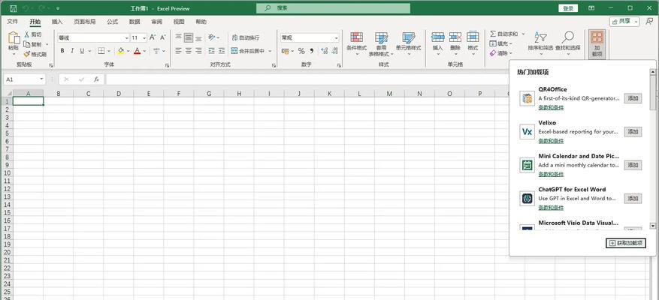Click Get Add-ins (获取加载项) button
Screen dimensions: 659x300
pos(626,243)
